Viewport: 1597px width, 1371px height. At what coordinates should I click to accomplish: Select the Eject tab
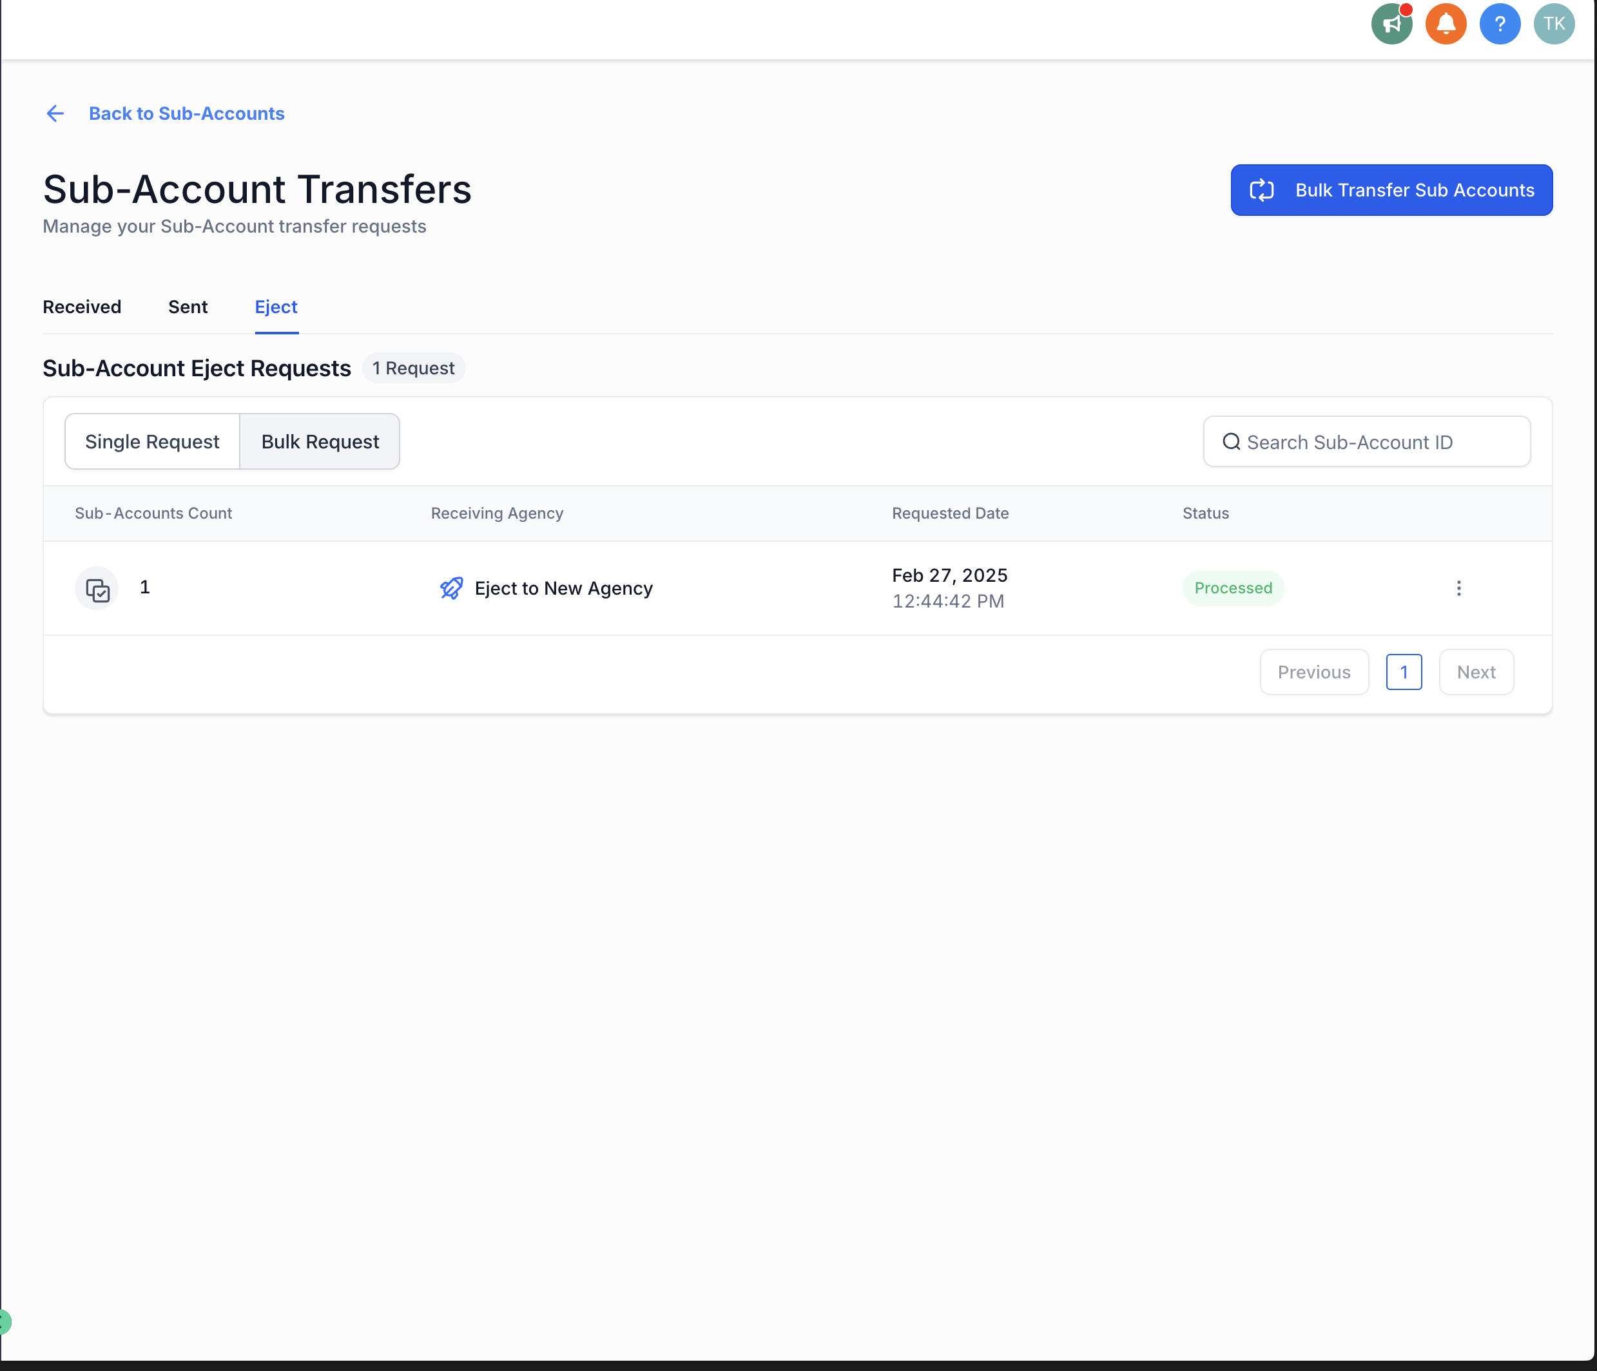coord(276,307)
